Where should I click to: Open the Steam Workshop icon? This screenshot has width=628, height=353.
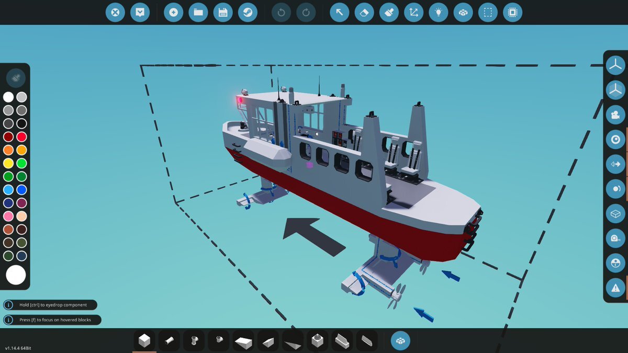pos(248,12)
